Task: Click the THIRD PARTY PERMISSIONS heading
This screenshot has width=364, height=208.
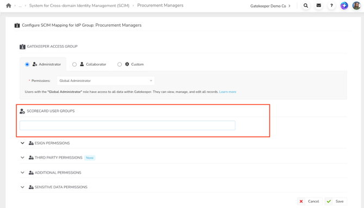Action: click(59, 157)
